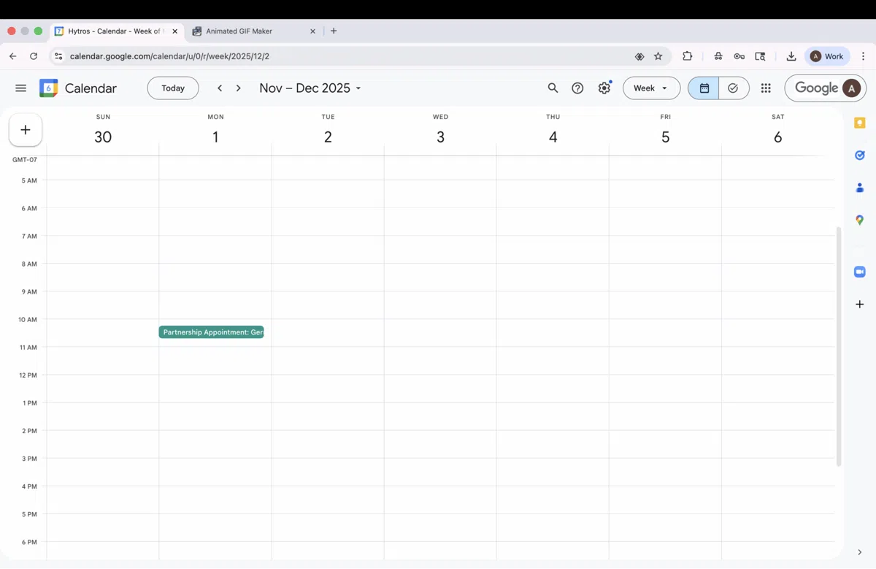876x569 pixels.
Task: Open Google Keep in side panel
Action: 860,123
